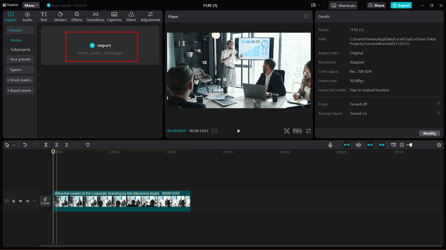Open the timeline grid view icon in Player

pyautogui.click(x=215, y=131)
